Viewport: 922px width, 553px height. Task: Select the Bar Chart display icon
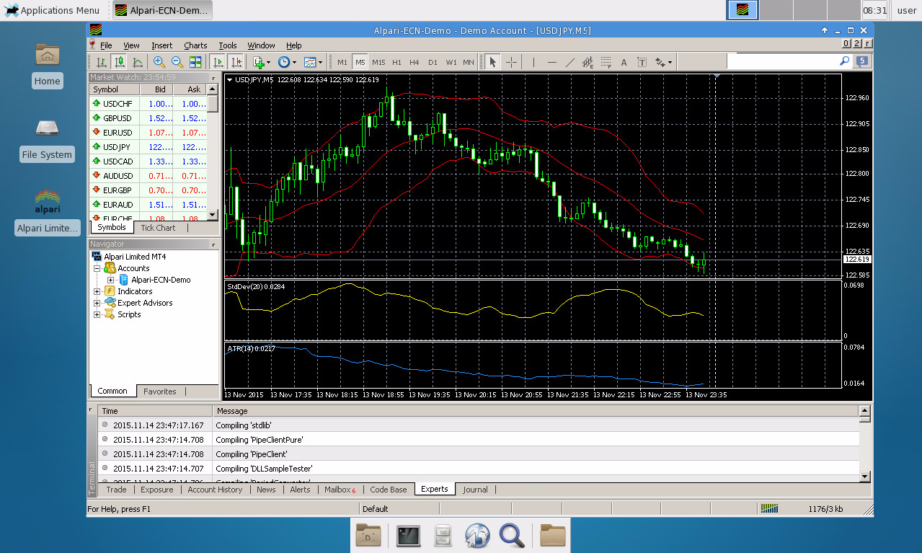point(102,62)
